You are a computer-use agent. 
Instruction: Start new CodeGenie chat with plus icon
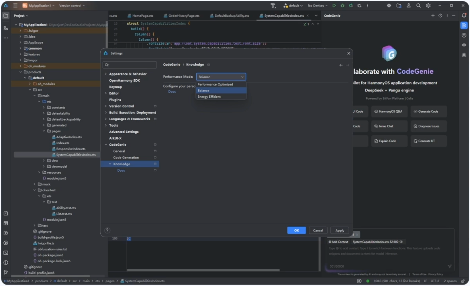click(x=433, y=15)
